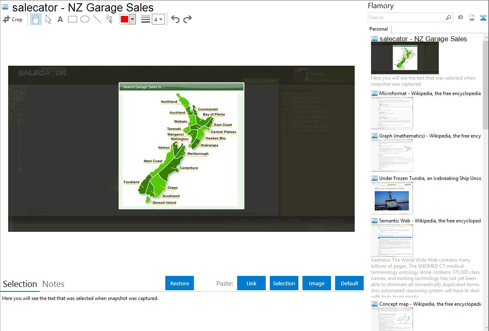
Task: Activate the hand pan tool
Action: [x=36, y=19]
